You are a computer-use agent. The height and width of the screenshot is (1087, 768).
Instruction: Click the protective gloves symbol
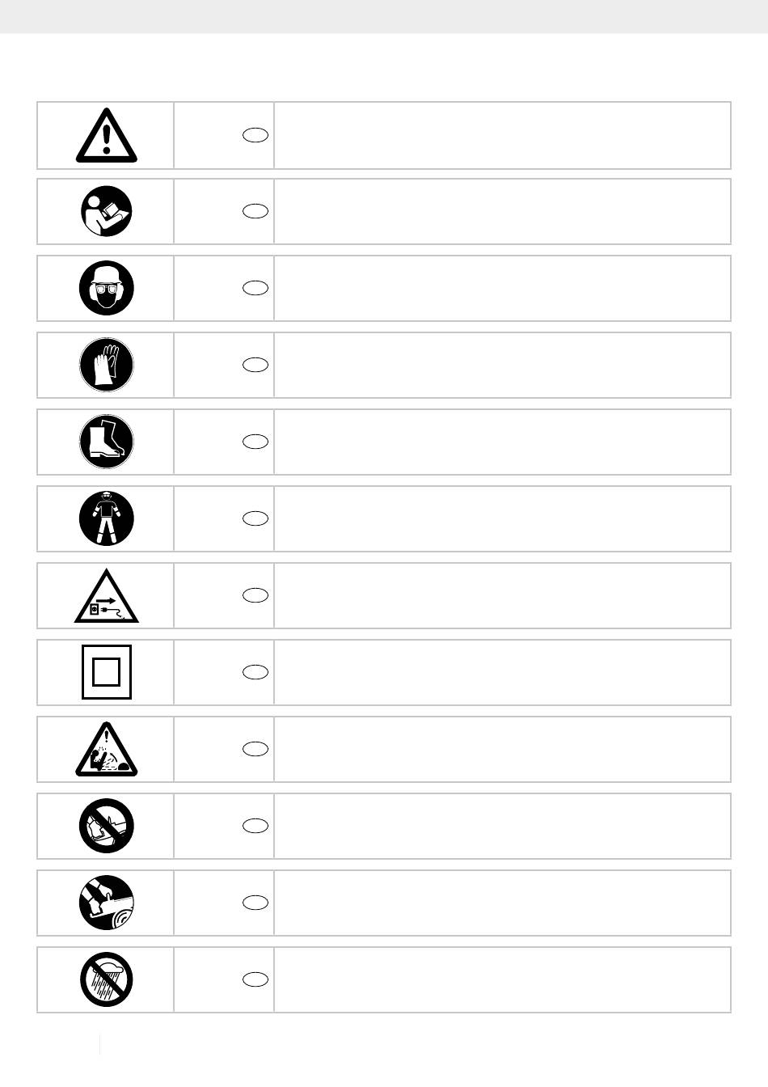click(107, 365)
